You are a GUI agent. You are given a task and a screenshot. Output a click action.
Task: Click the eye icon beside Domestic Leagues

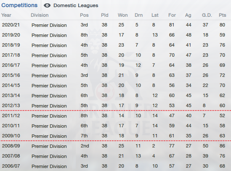47,5
